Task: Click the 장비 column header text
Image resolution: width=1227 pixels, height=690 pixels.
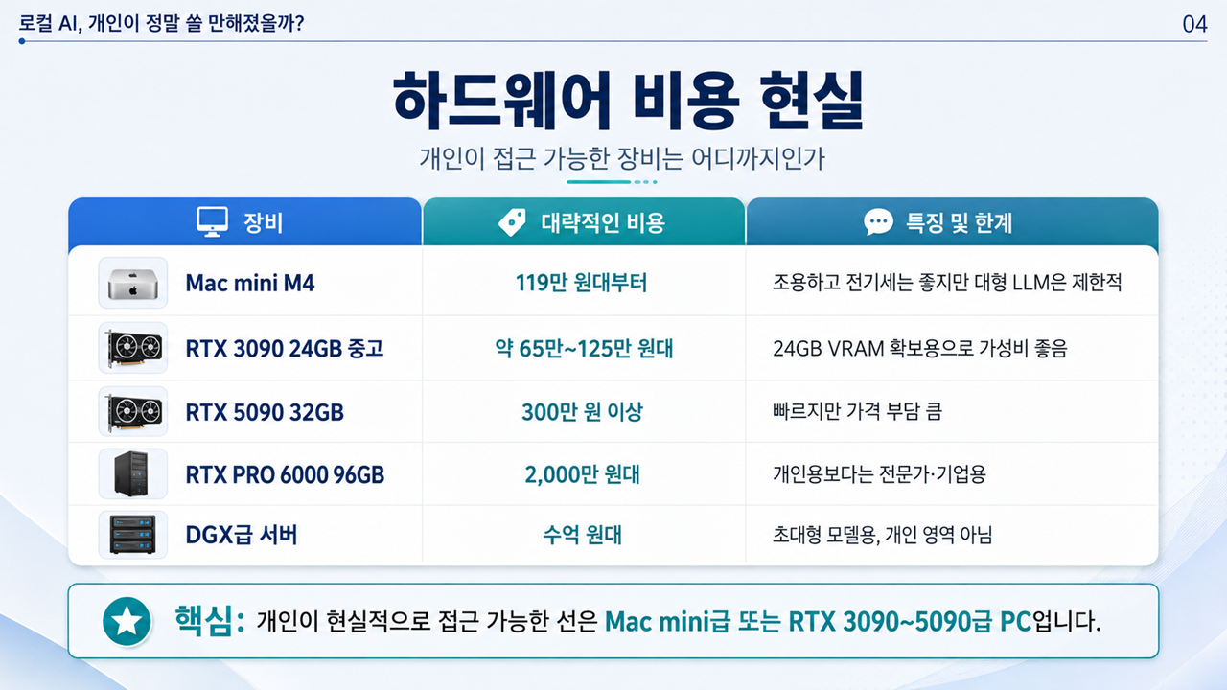Action: point(264,223)
